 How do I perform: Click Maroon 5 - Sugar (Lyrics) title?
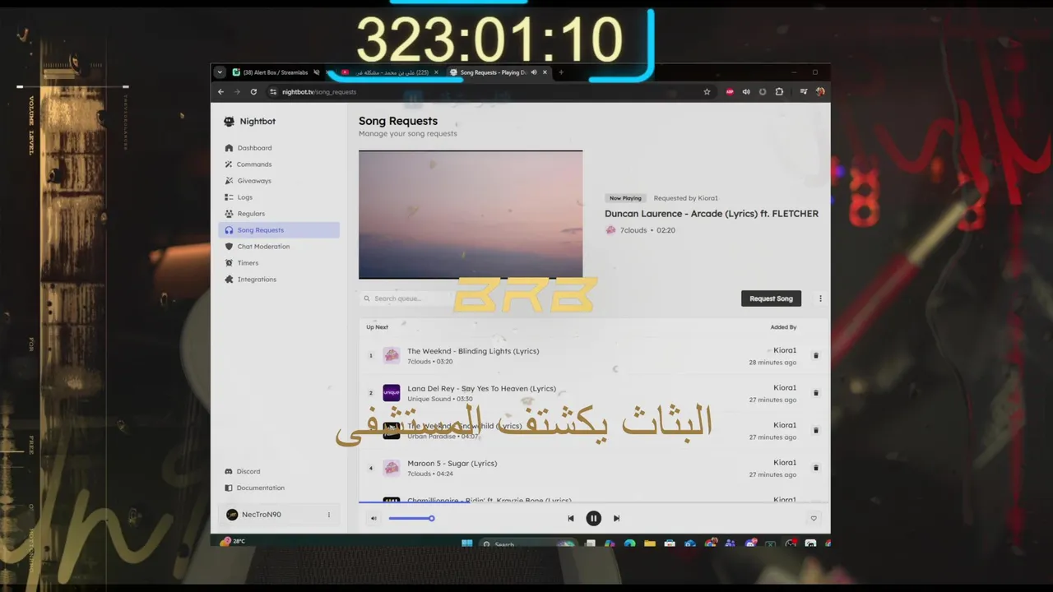(x=452, y=463)
